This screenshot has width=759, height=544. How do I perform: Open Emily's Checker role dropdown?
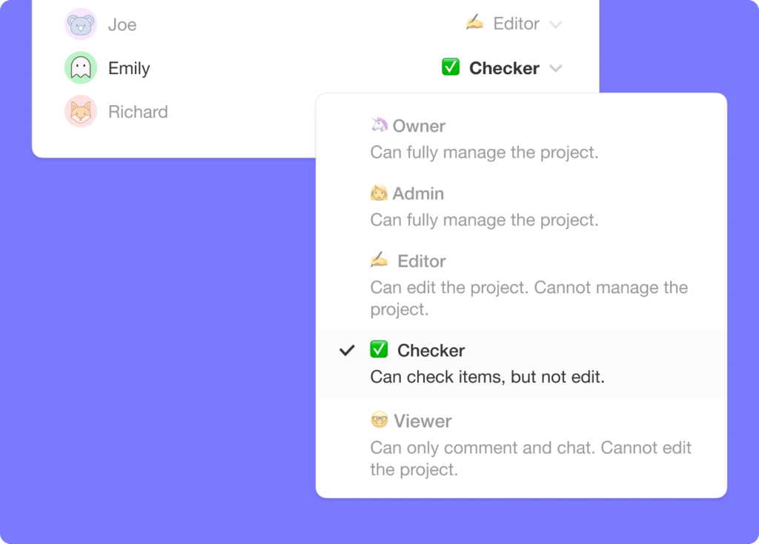[x=556, y=68]
